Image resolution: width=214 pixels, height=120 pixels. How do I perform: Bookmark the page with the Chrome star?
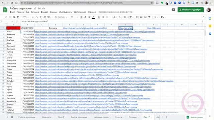tap(151, 3)
